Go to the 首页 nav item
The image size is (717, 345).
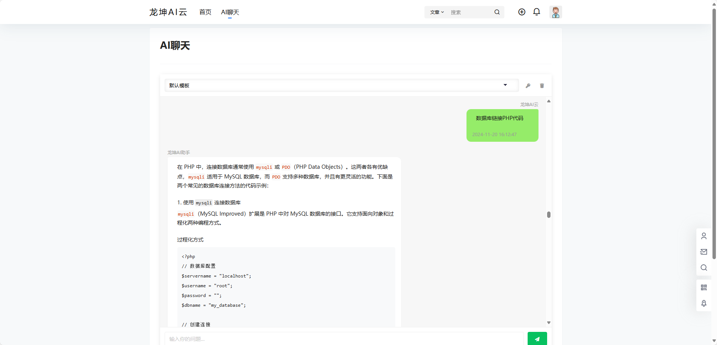click(205, 12)
